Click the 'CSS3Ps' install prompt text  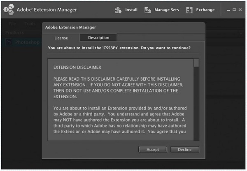(119, 48)
